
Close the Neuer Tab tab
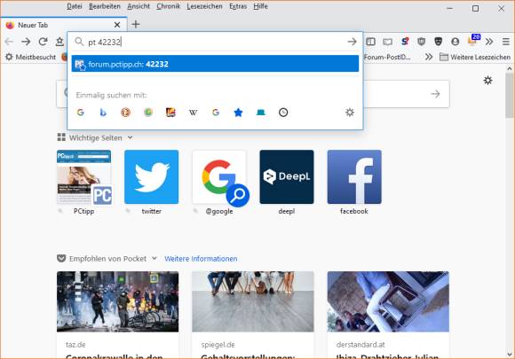[x=117, y=25]
